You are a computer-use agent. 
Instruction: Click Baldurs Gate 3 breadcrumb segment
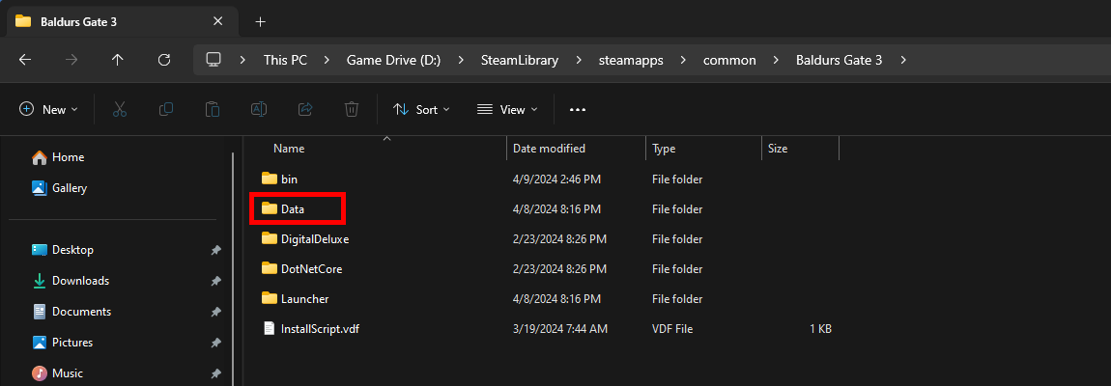(839, 60)
